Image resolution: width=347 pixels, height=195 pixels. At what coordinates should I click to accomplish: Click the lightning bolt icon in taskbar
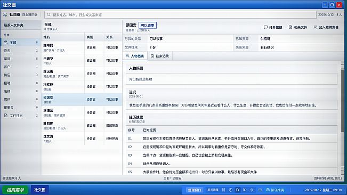(252, 190)
